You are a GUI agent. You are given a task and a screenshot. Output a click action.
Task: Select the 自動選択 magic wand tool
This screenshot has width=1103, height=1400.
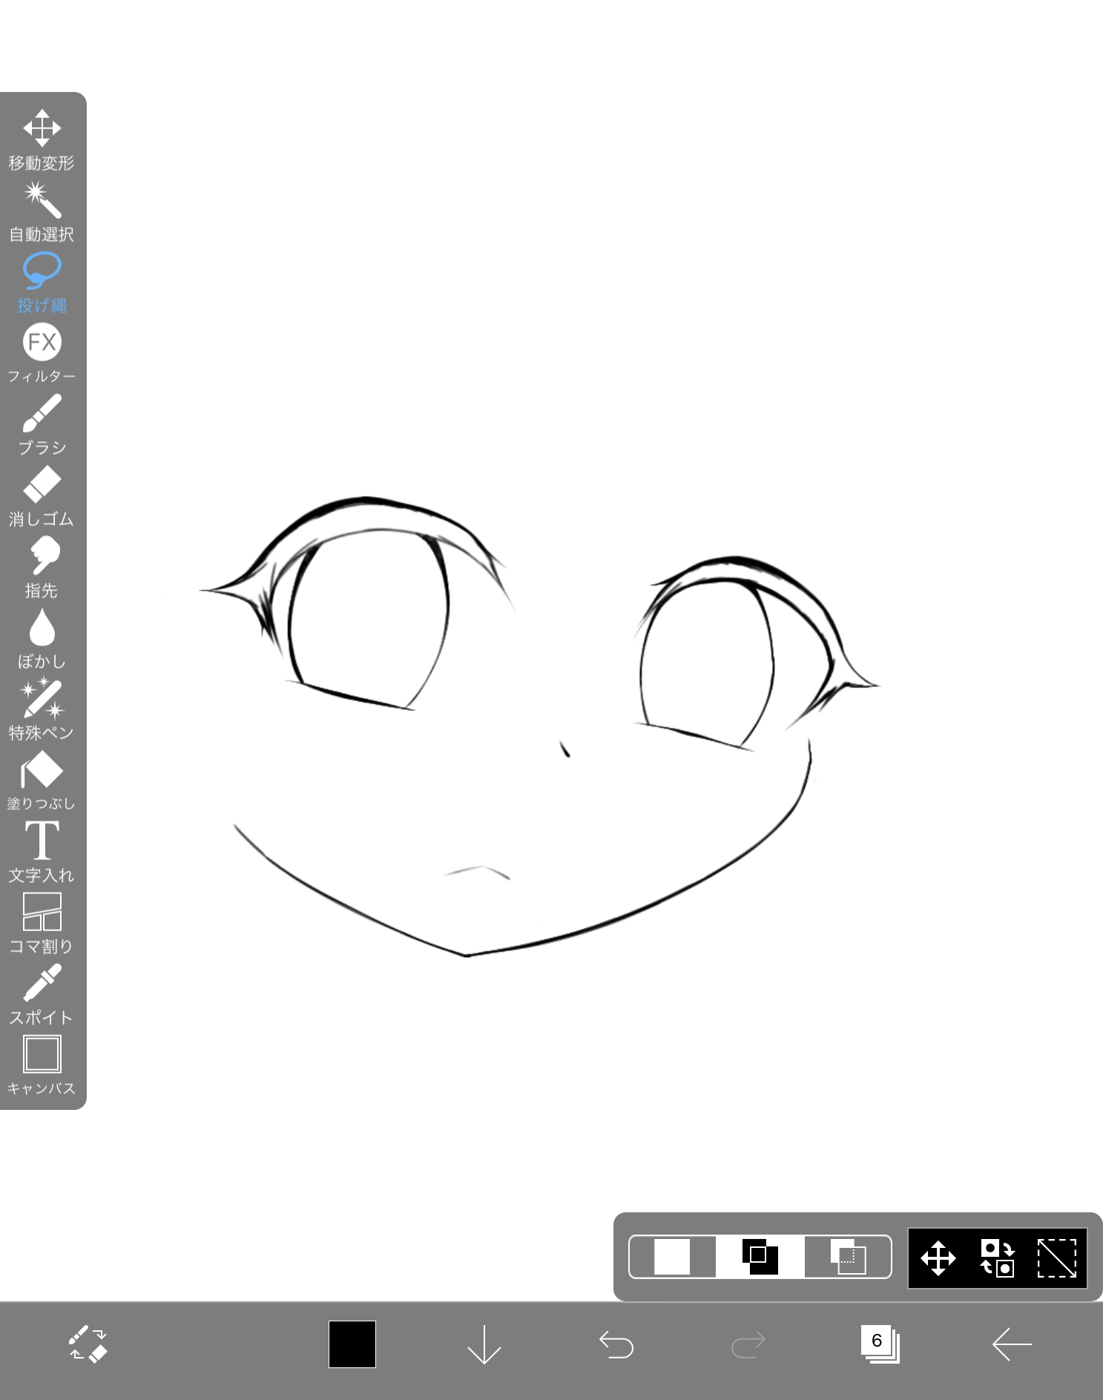(42, 212)
